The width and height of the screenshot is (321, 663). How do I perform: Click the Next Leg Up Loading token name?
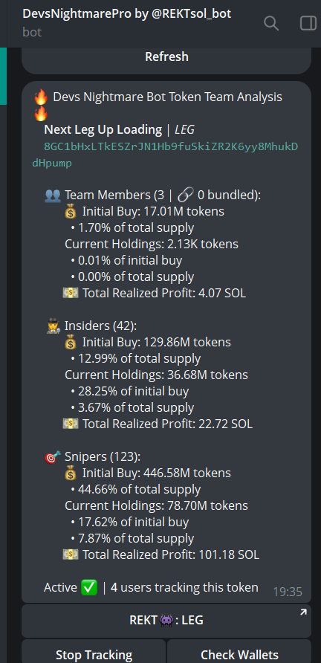pyautogui.click(x=103, y=130)
